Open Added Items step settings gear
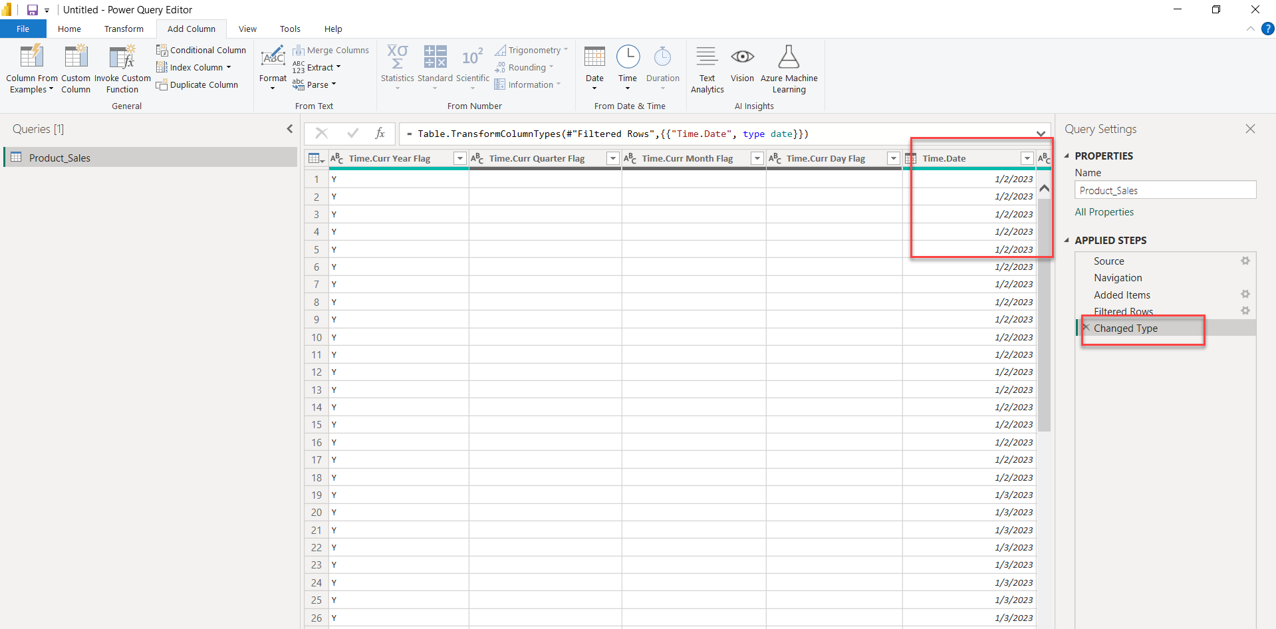This screenshot has width=1276, height=629. point(1245,294)
